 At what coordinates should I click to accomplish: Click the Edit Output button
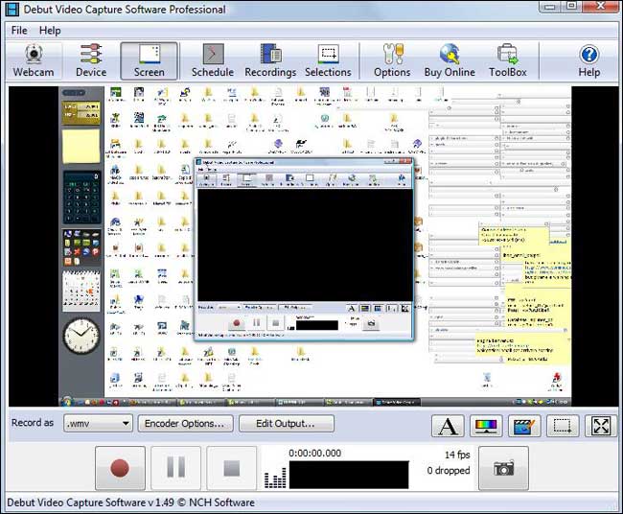point(287,423)
